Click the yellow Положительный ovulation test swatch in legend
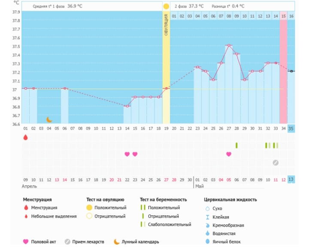This screenshot has height=248, width=309. coord(89,208)
